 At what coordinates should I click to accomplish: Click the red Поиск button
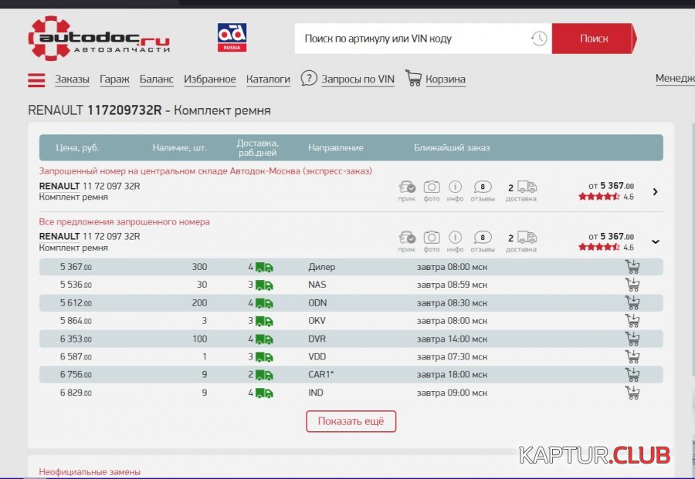click(x=594, y=39)
